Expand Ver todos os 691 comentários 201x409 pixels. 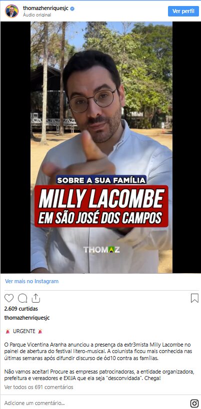pyautogui.click(x=38, y=387)
